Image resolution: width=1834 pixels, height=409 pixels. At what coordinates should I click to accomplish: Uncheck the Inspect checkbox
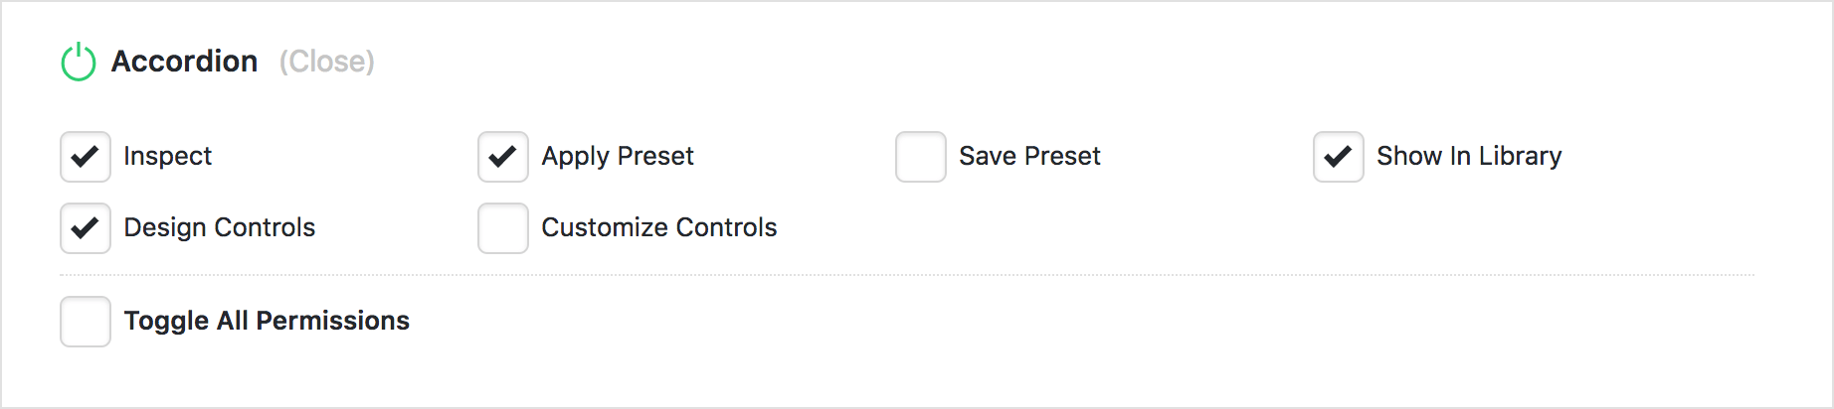click(86, 157)
